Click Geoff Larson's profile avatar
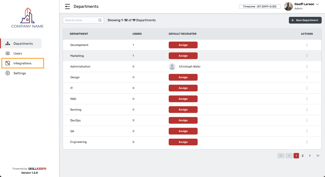This screenshot has height=177, width=325. [288, 7]
